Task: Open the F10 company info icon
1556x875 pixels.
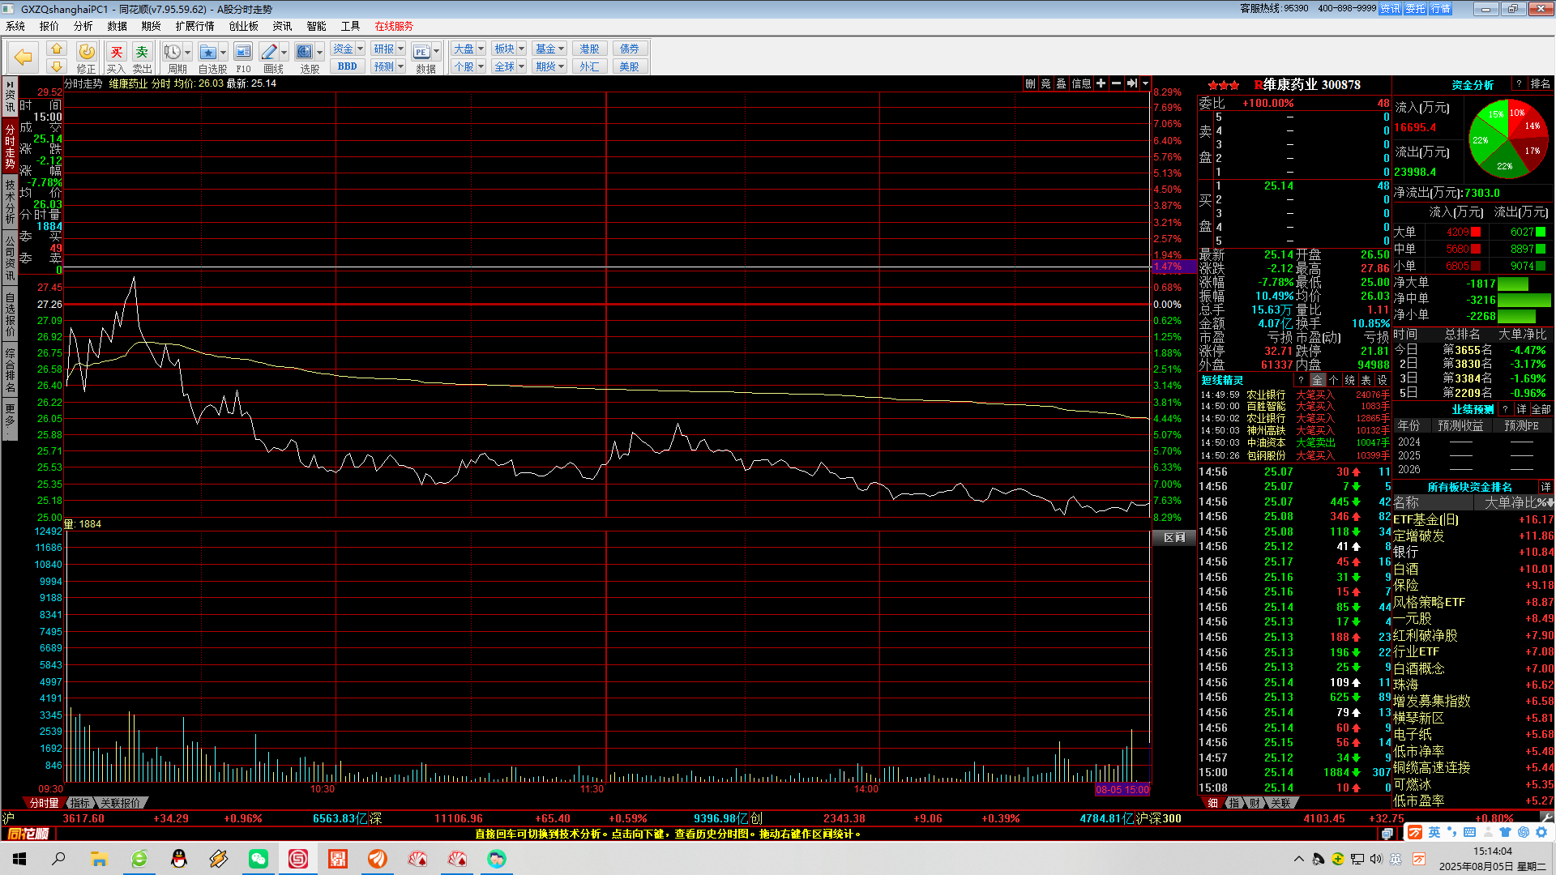Action: 243,52
